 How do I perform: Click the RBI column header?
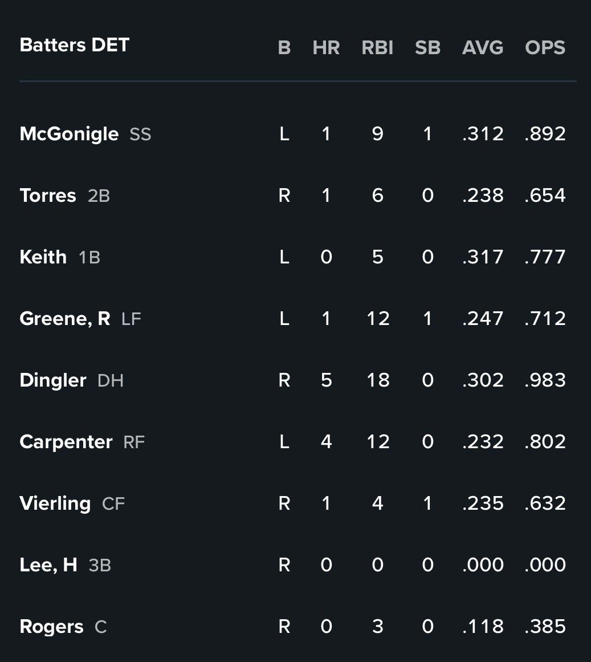377,48
